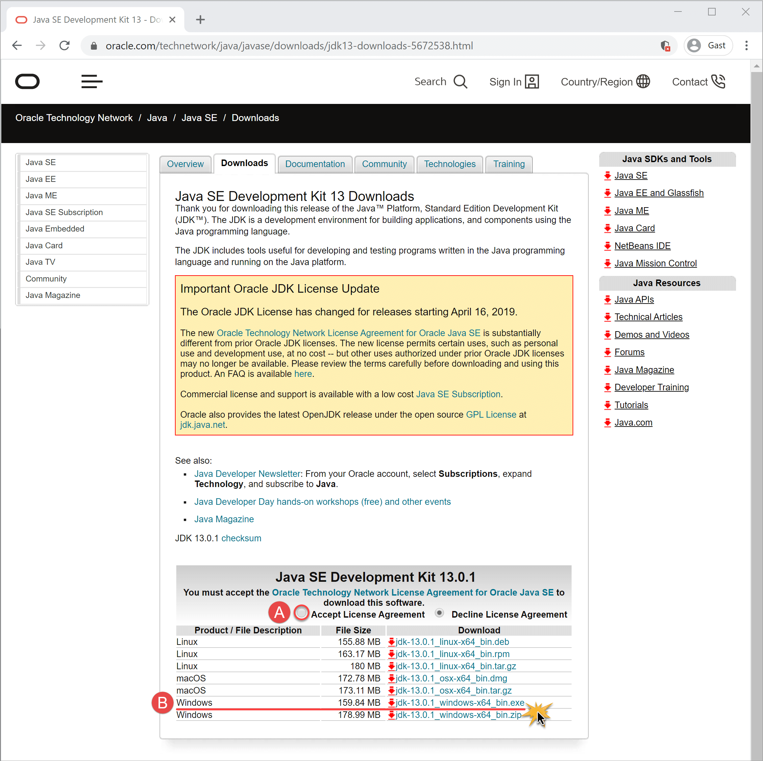763x761 pixels.
Task: Open Chrome three-dot menu
Action: 746,45
